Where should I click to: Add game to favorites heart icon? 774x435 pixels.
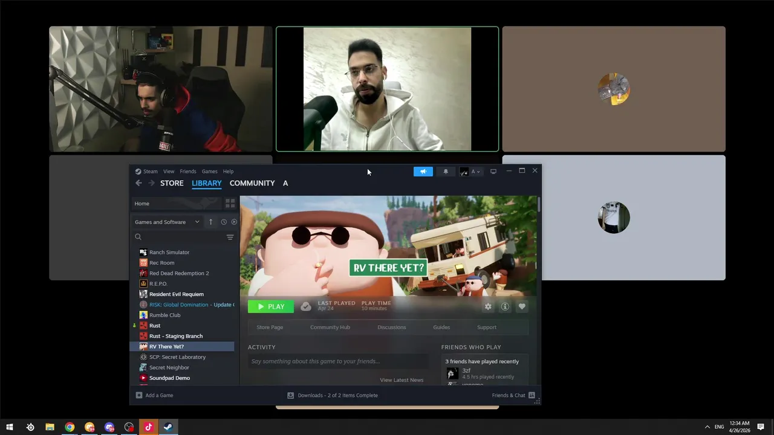pyautogui.click(x=522, y=306)
